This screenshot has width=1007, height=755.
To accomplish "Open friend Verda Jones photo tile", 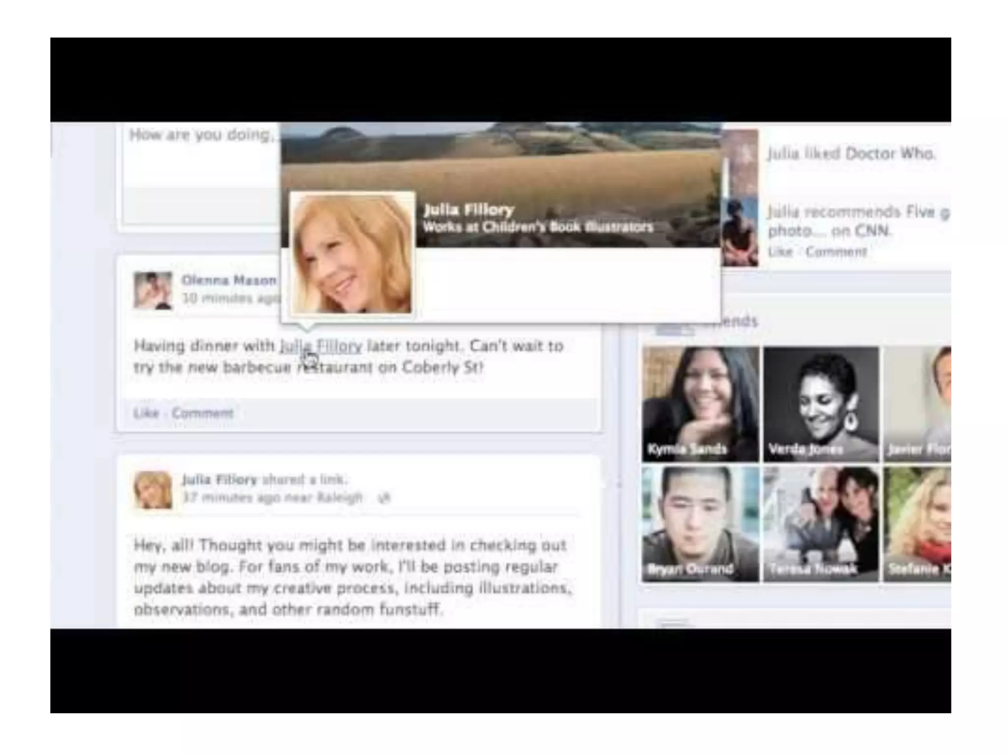I will pyautogui.click(x=821, y=404).
